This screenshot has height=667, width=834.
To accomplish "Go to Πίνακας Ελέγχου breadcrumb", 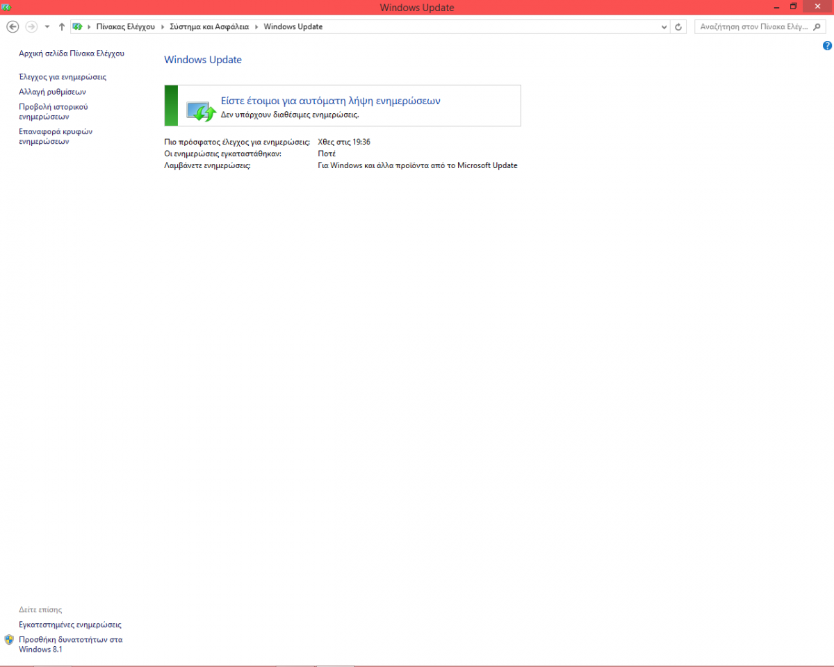I will 125,27.
